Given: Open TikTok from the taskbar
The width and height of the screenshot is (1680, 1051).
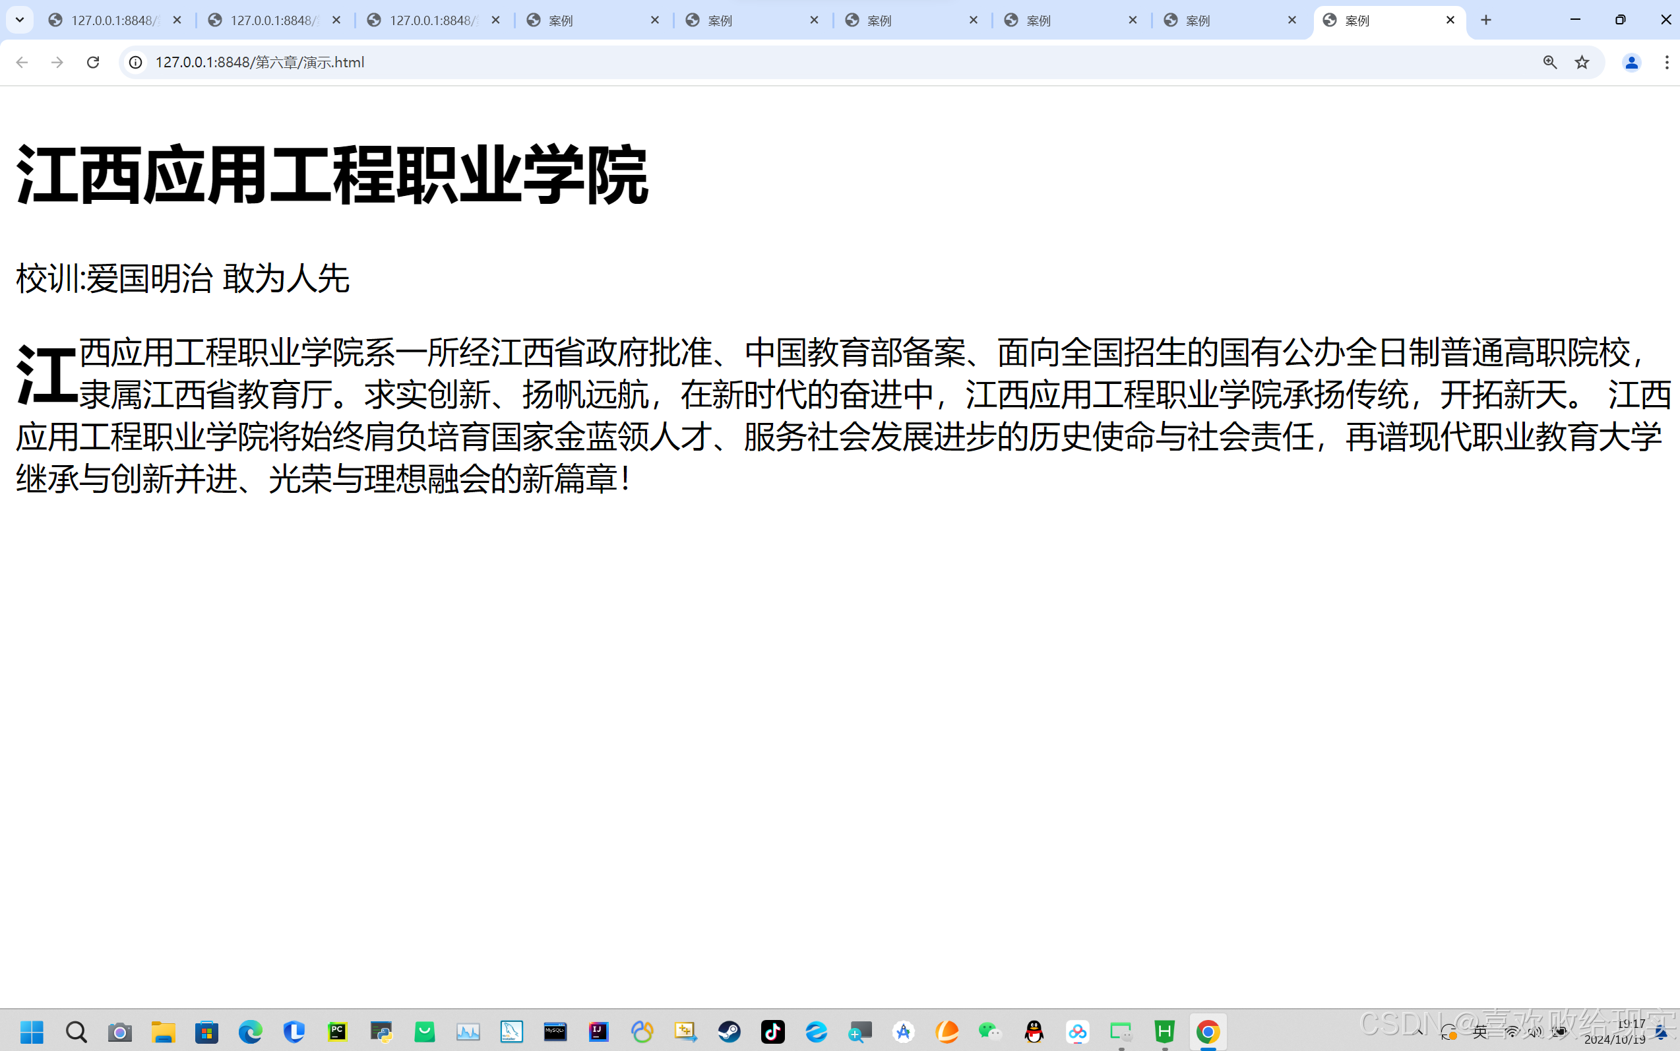Looking at the screenshot, I should (772, 1032).
